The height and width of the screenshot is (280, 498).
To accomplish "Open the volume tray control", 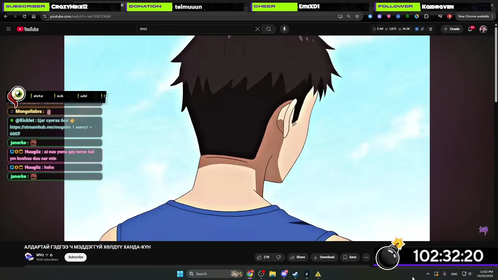I will (x=470, y=274).
